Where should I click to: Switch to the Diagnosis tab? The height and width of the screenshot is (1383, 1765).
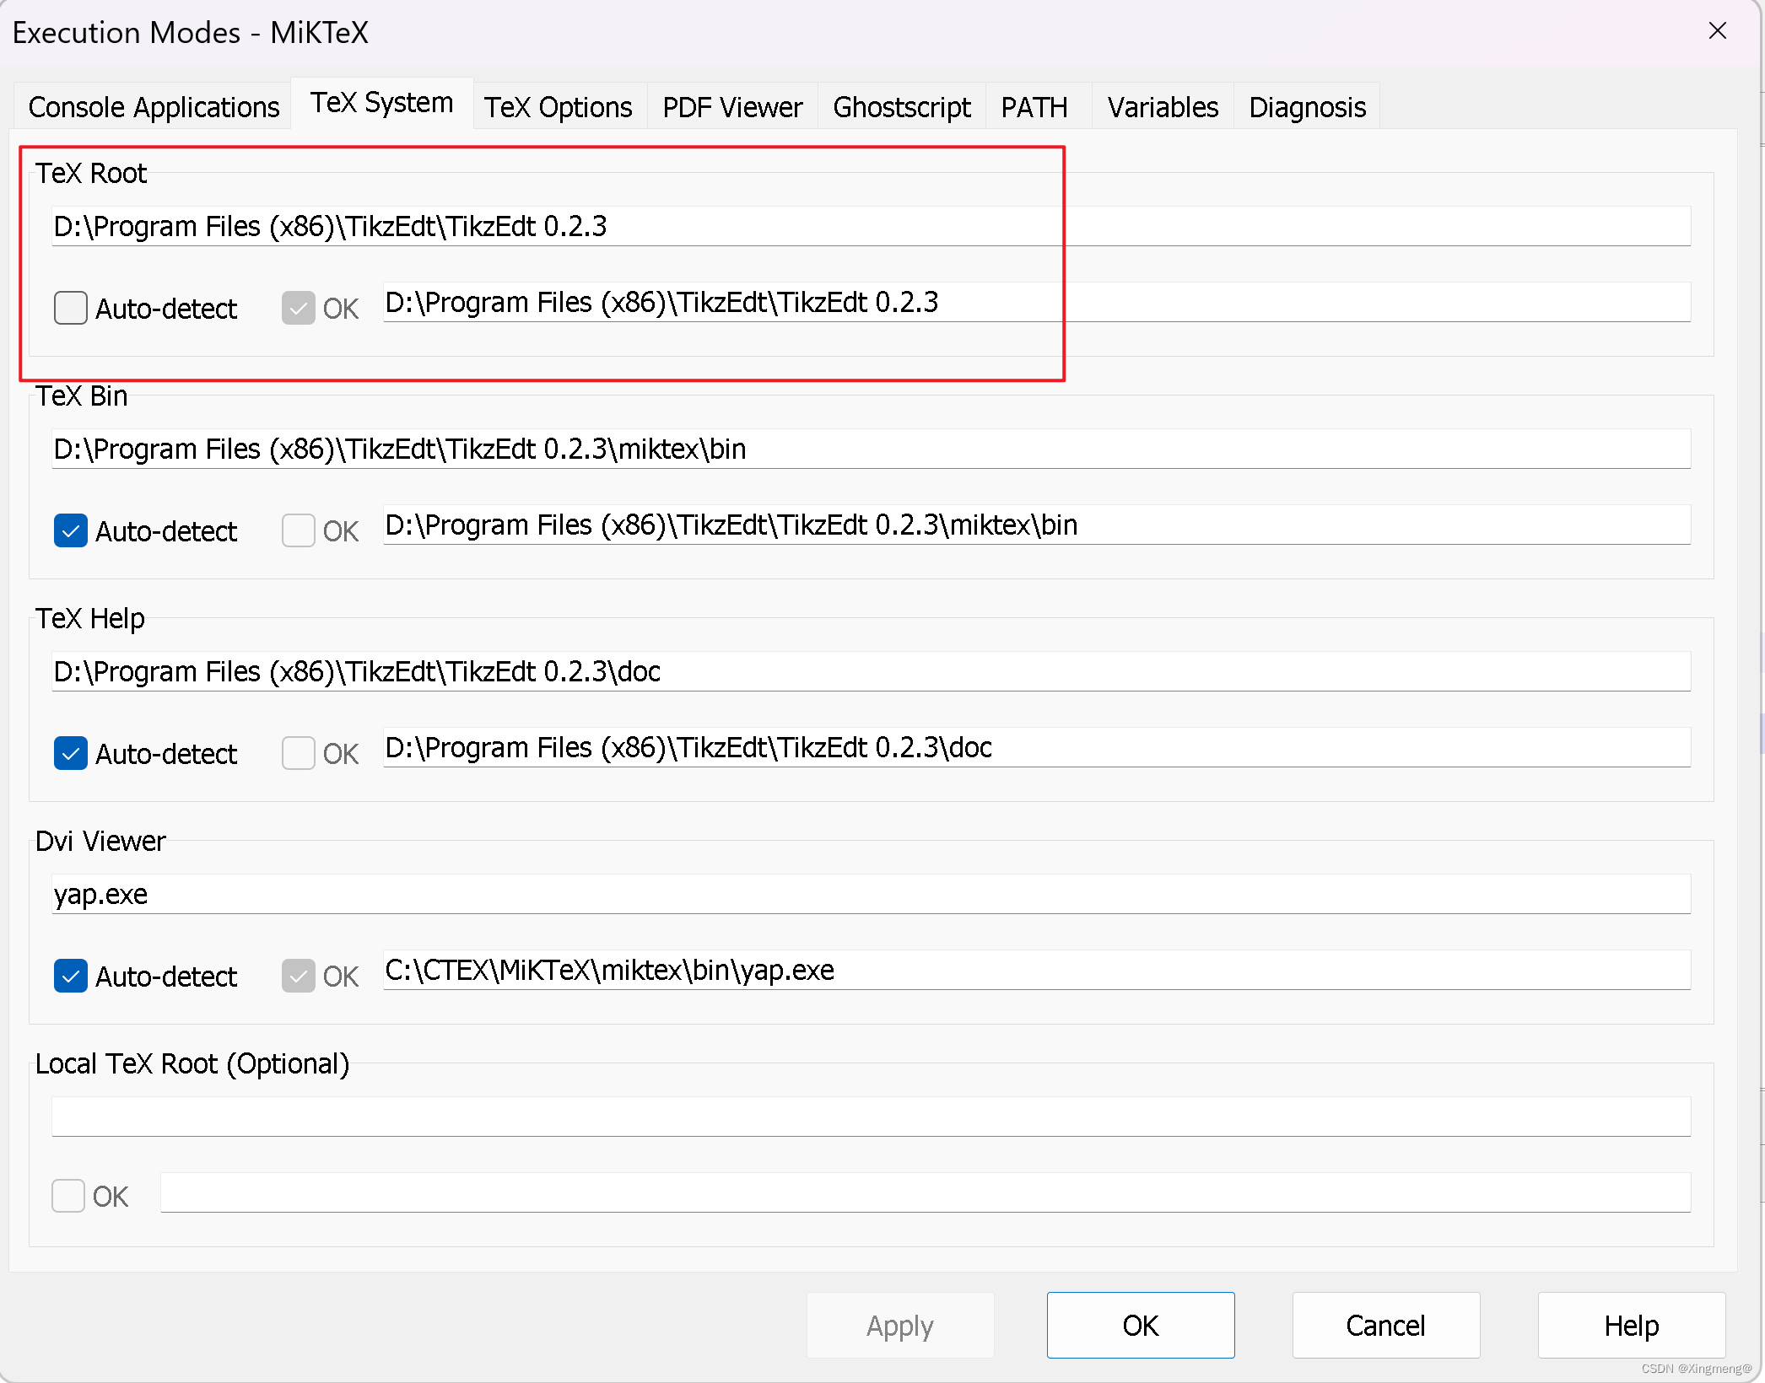(x=1307, y=107)
